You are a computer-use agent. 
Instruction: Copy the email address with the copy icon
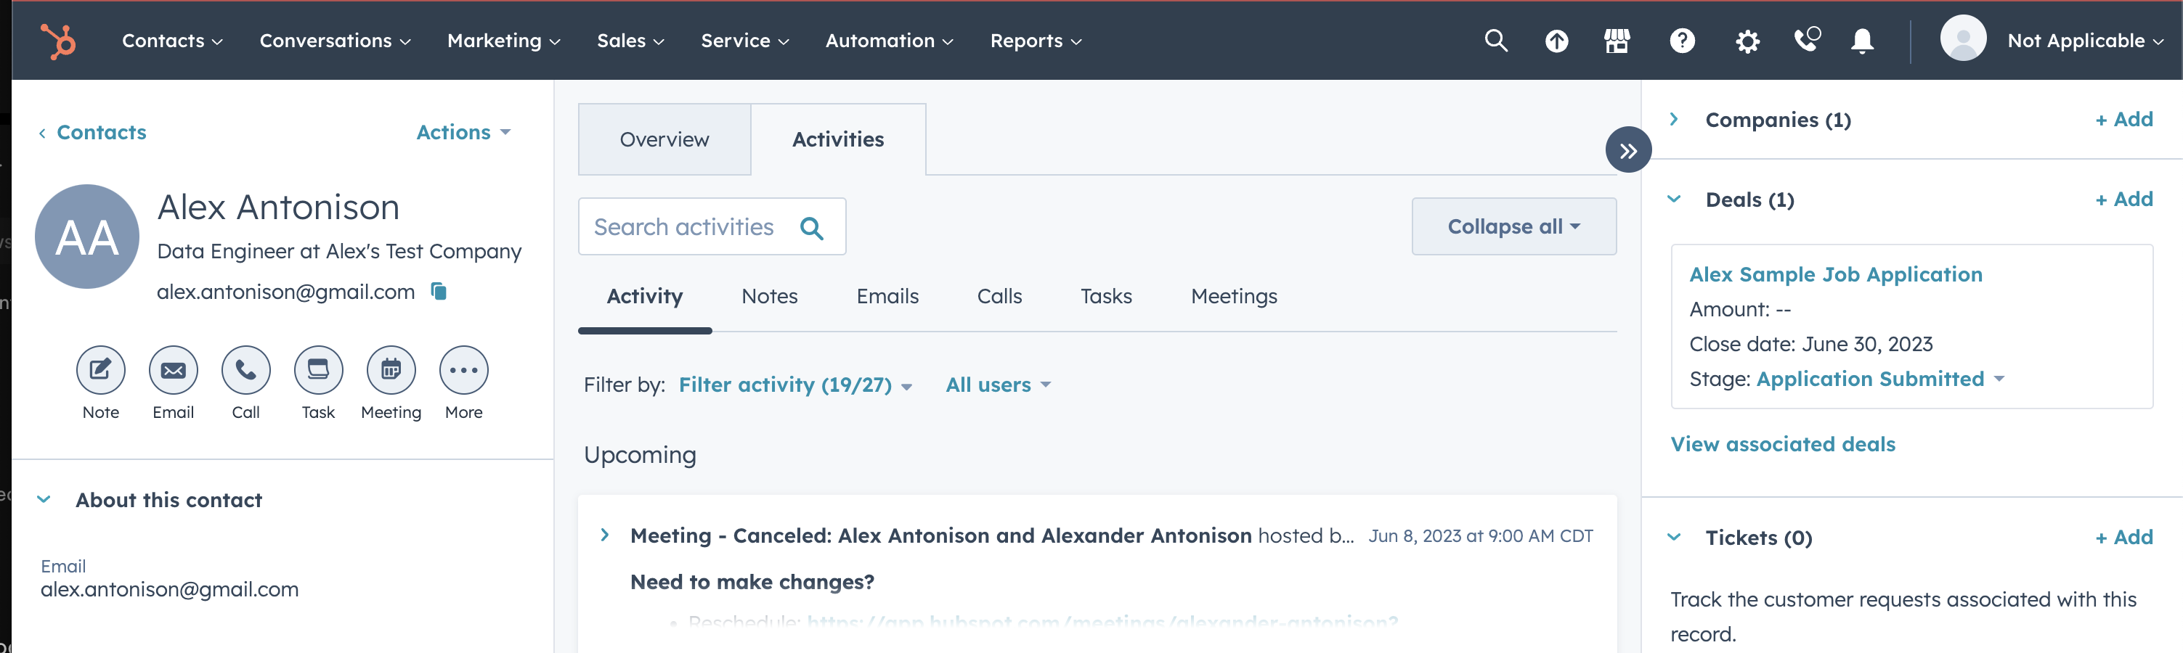pos(439,292)
